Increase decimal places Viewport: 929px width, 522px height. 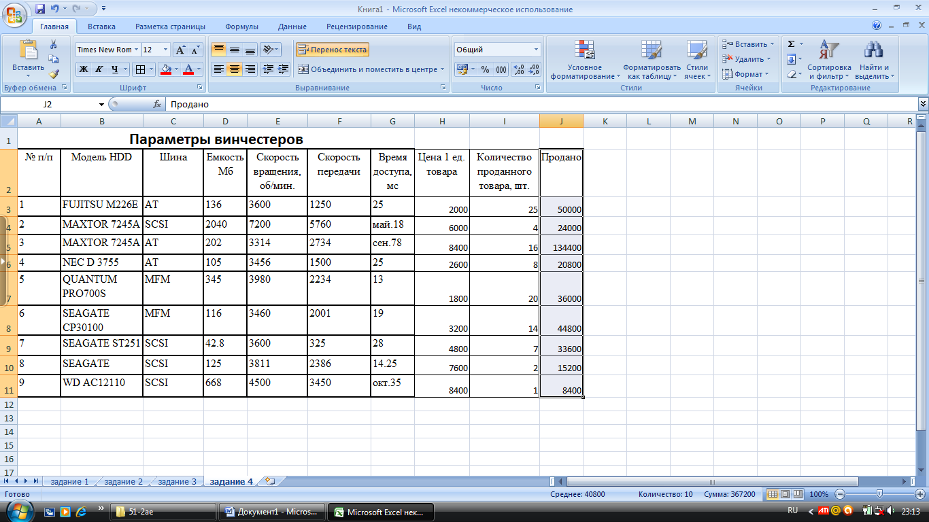coord(518,69)
